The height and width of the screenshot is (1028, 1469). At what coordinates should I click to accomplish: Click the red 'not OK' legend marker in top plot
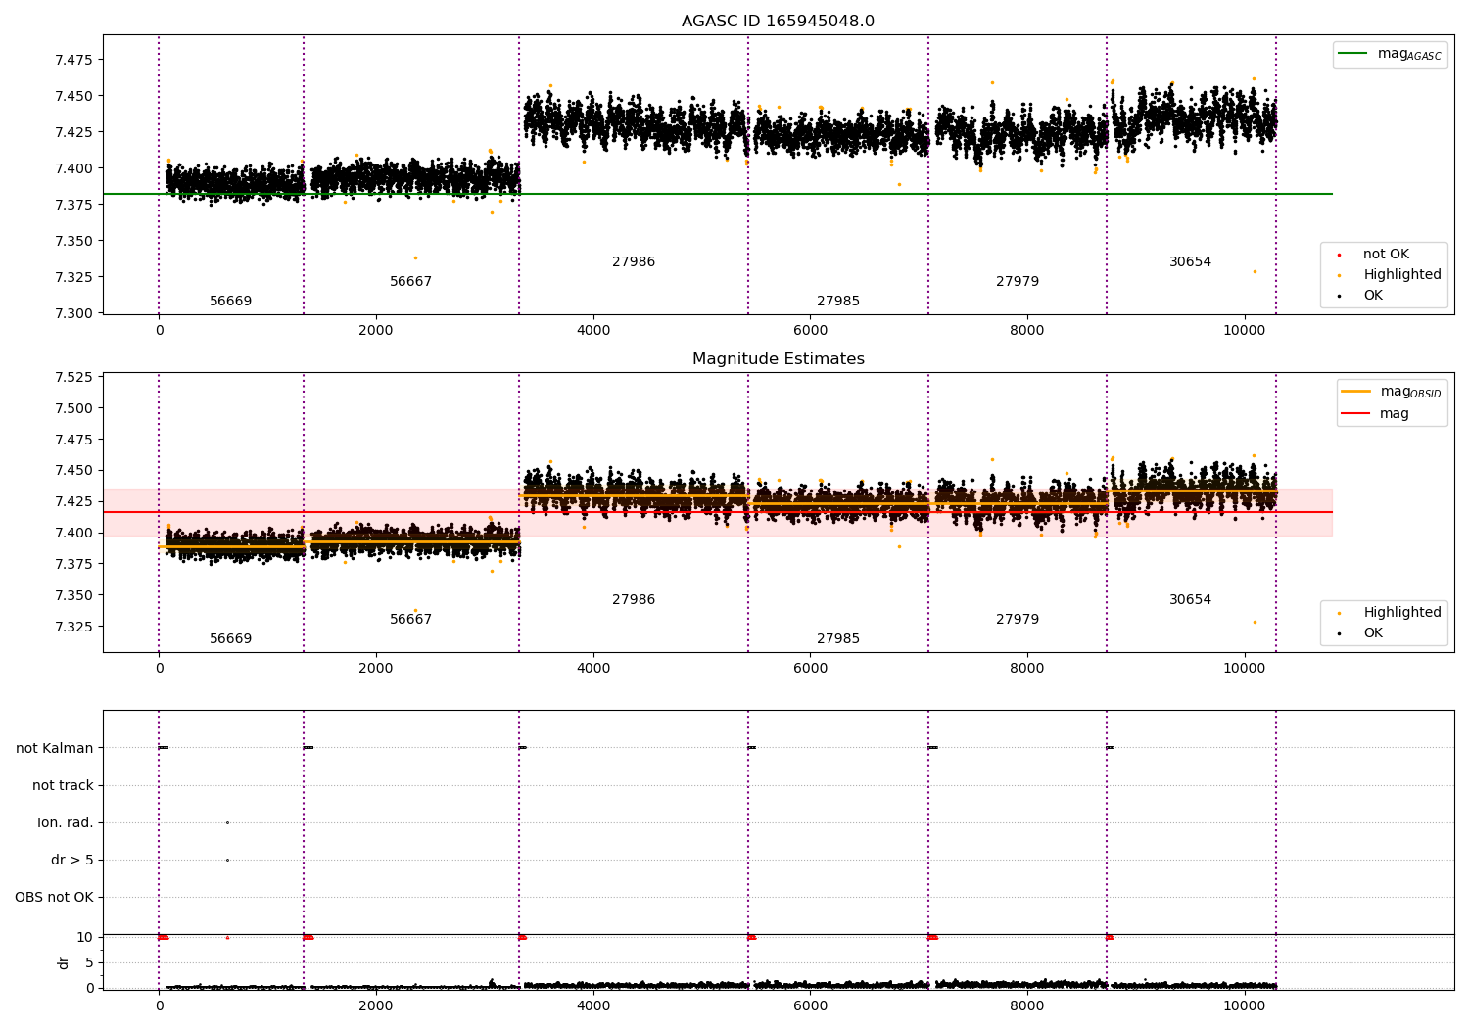point(1339,255)
